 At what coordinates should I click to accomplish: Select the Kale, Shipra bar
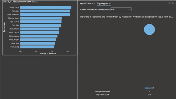tap(40, 29)
